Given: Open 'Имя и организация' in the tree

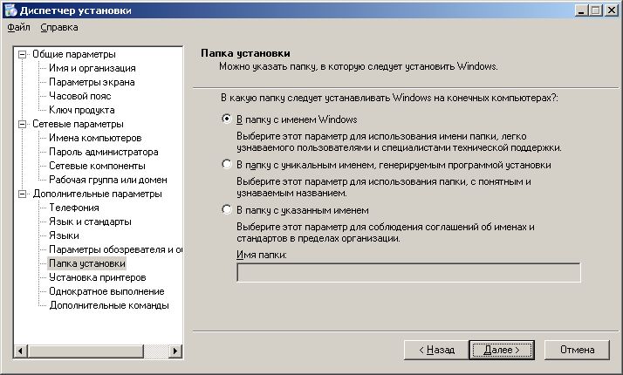Looking at the screenshot, I should tap(92, 68).
